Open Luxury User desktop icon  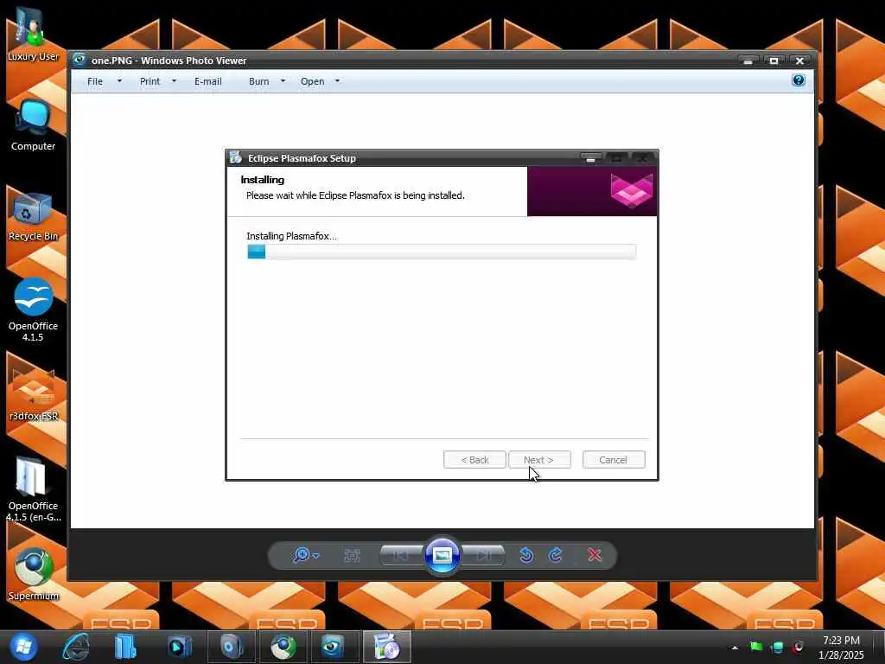33,34
